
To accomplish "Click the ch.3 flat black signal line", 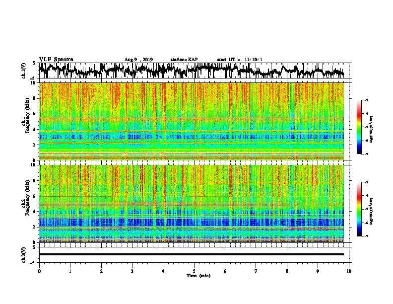I will [x=192, y=254].
